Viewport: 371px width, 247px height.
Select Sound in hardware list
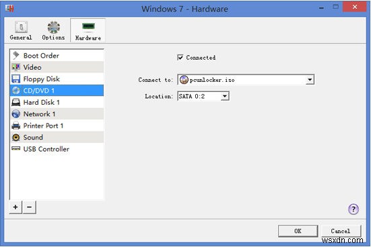tap(57, 138)
